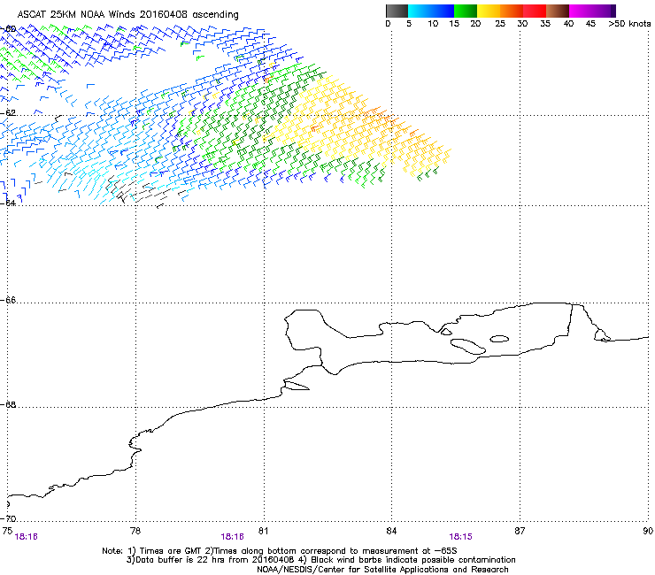Pick the orange 25–30 knots color segment

click(x=512, y=11)
